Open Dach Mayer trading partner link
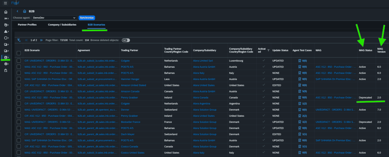Image resolution: width=389 pixels, height=157 pixels. tap(128, 134)
